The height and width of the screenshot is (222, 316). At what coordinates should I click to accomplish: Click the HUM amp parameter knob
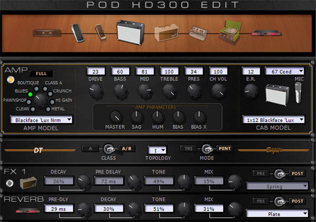(157, 117)
